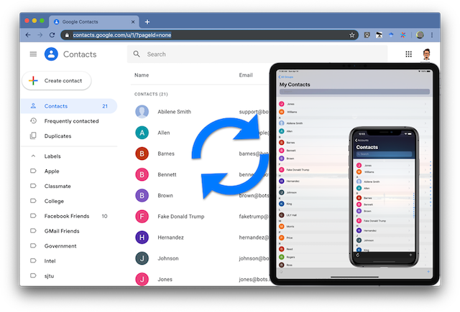
Task: Click the blue arrow extension icon
Action: 391,35
